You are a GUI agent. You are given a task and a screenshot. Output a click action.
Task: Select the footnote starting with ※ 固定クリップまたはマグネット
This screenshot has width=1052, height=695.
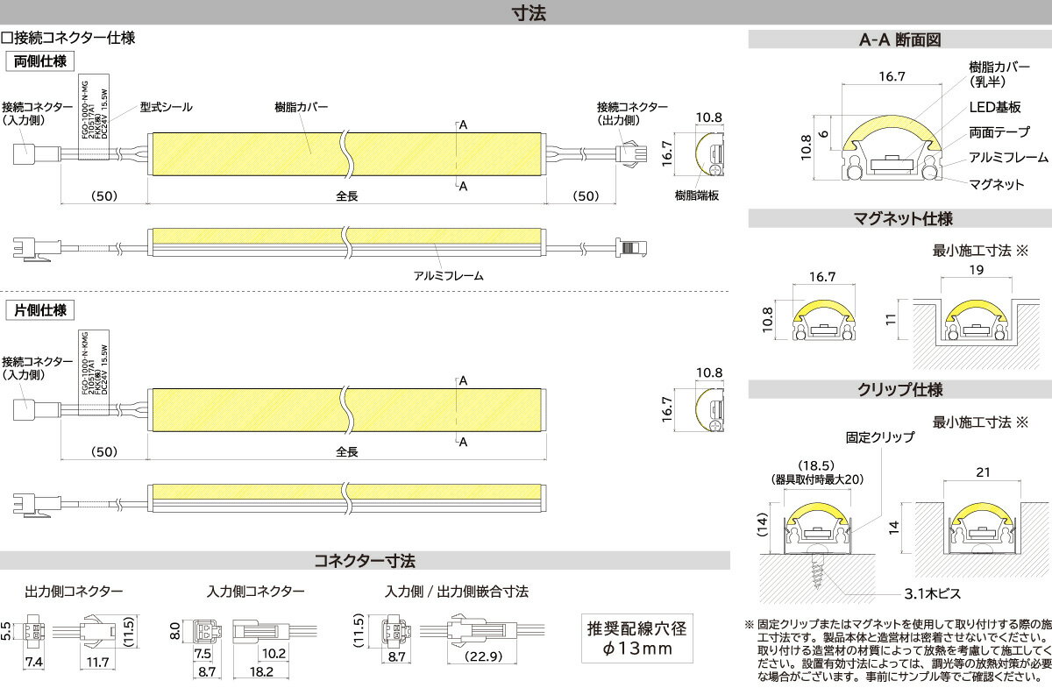[898, 650]
